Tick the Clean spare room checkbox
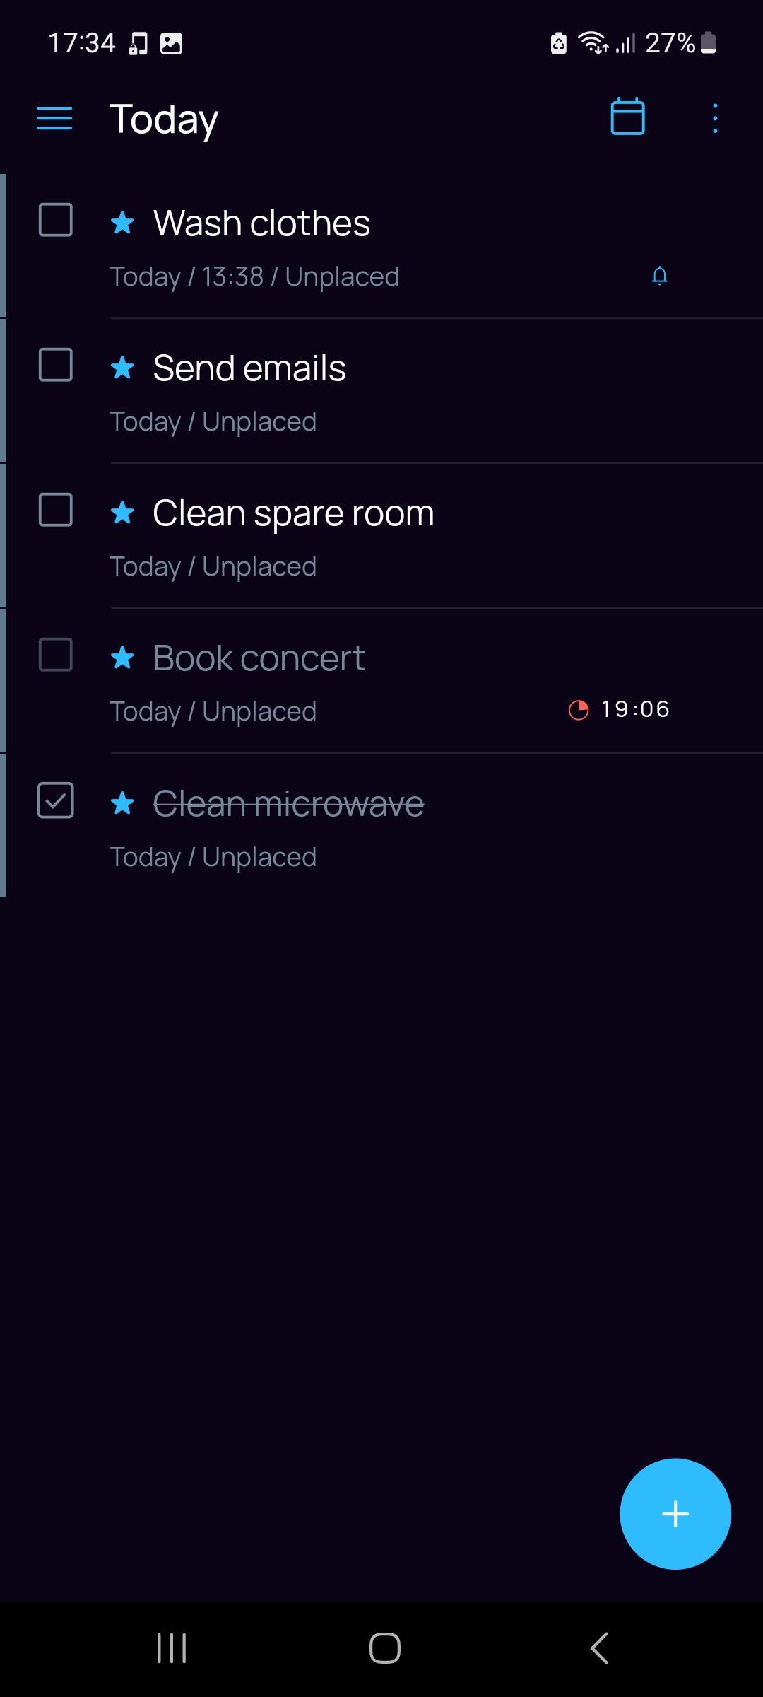Viewport: 763px width, 1697px height. pos(55,510)
